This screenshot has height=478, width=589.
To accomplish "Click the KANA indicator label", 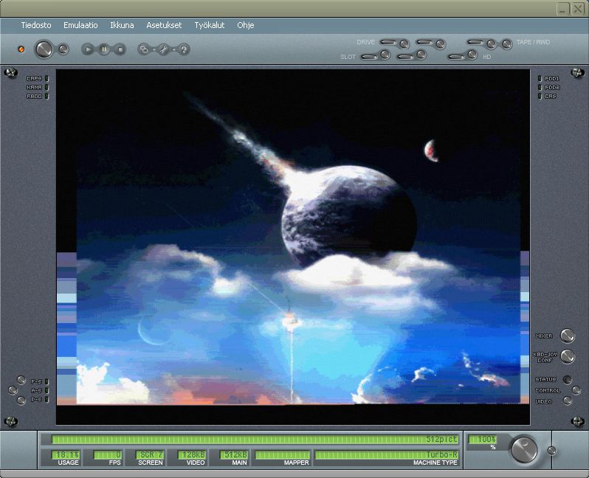I will pos(34,88).
